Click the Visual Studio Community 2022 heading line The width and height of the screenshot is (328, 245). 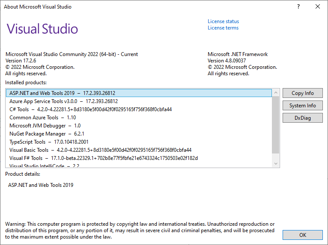(x=72, y=54)
